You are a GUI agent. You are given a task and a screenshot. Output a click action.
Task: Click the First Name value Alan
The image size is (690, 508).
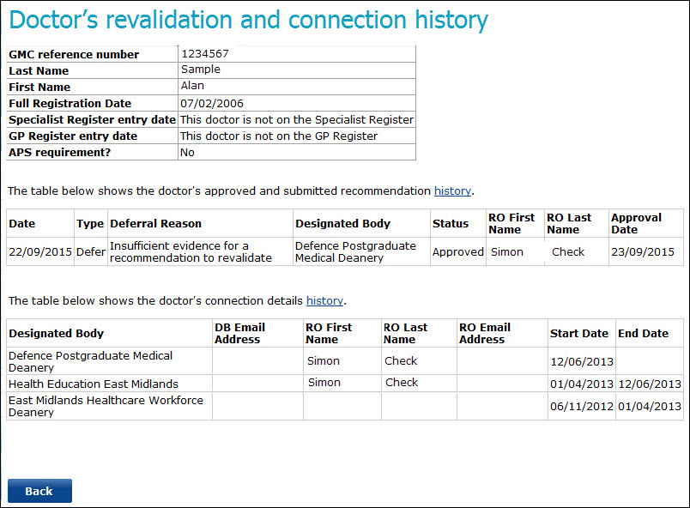point(192,86)
